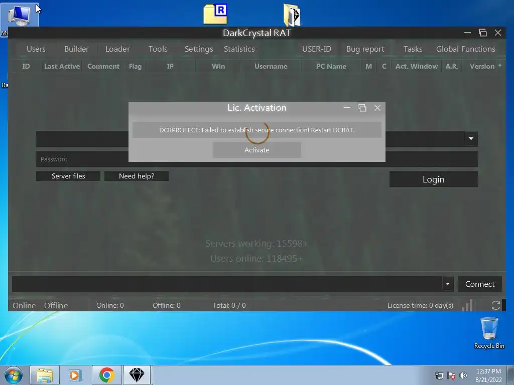Open the Global Functions menu
The height and width of the screenshot is (385, 514).
(465, 49)
